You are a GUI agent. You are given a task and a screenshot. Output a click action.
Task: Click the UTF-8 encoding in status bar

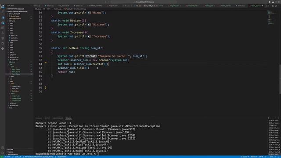coord(261,157)
